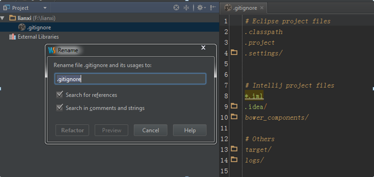The width and height of the screenshot is (374, 177).
Task: Click line number 6 in the gutter
Action: (226, 75)
